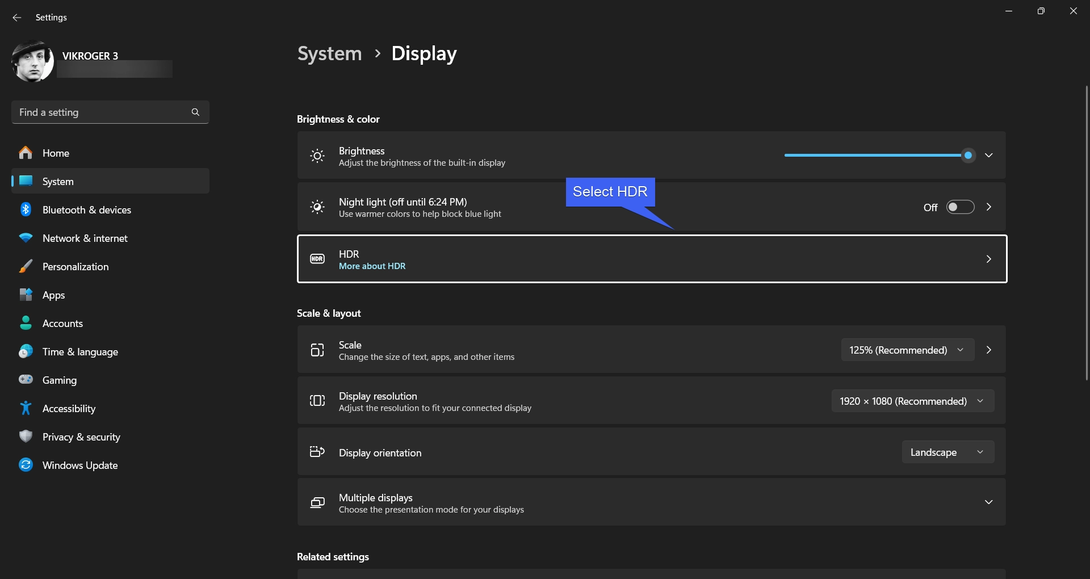Open custom scaling chevron beside Scale
The image size is (1090, 579).
(988, 350)
